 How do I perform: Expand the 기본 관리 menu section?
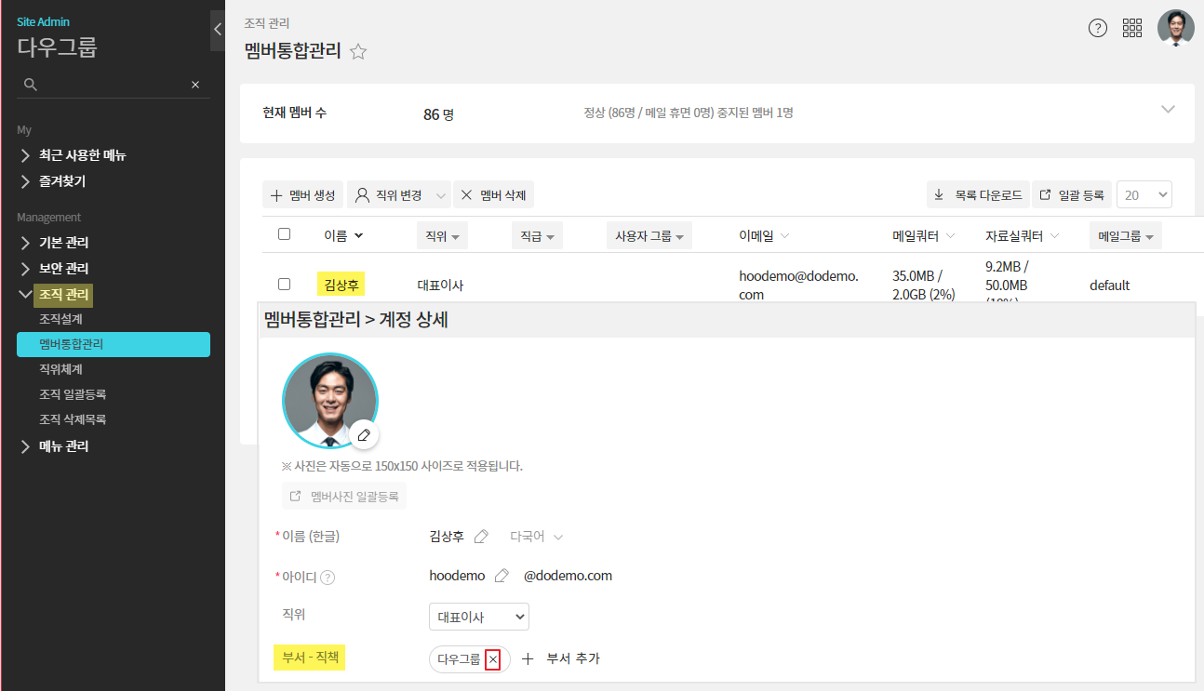pyautogui.click(x=63, y=243)
